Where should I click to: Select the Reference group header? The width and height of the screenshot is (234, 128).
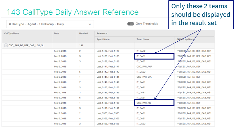(x=102, y=33)
